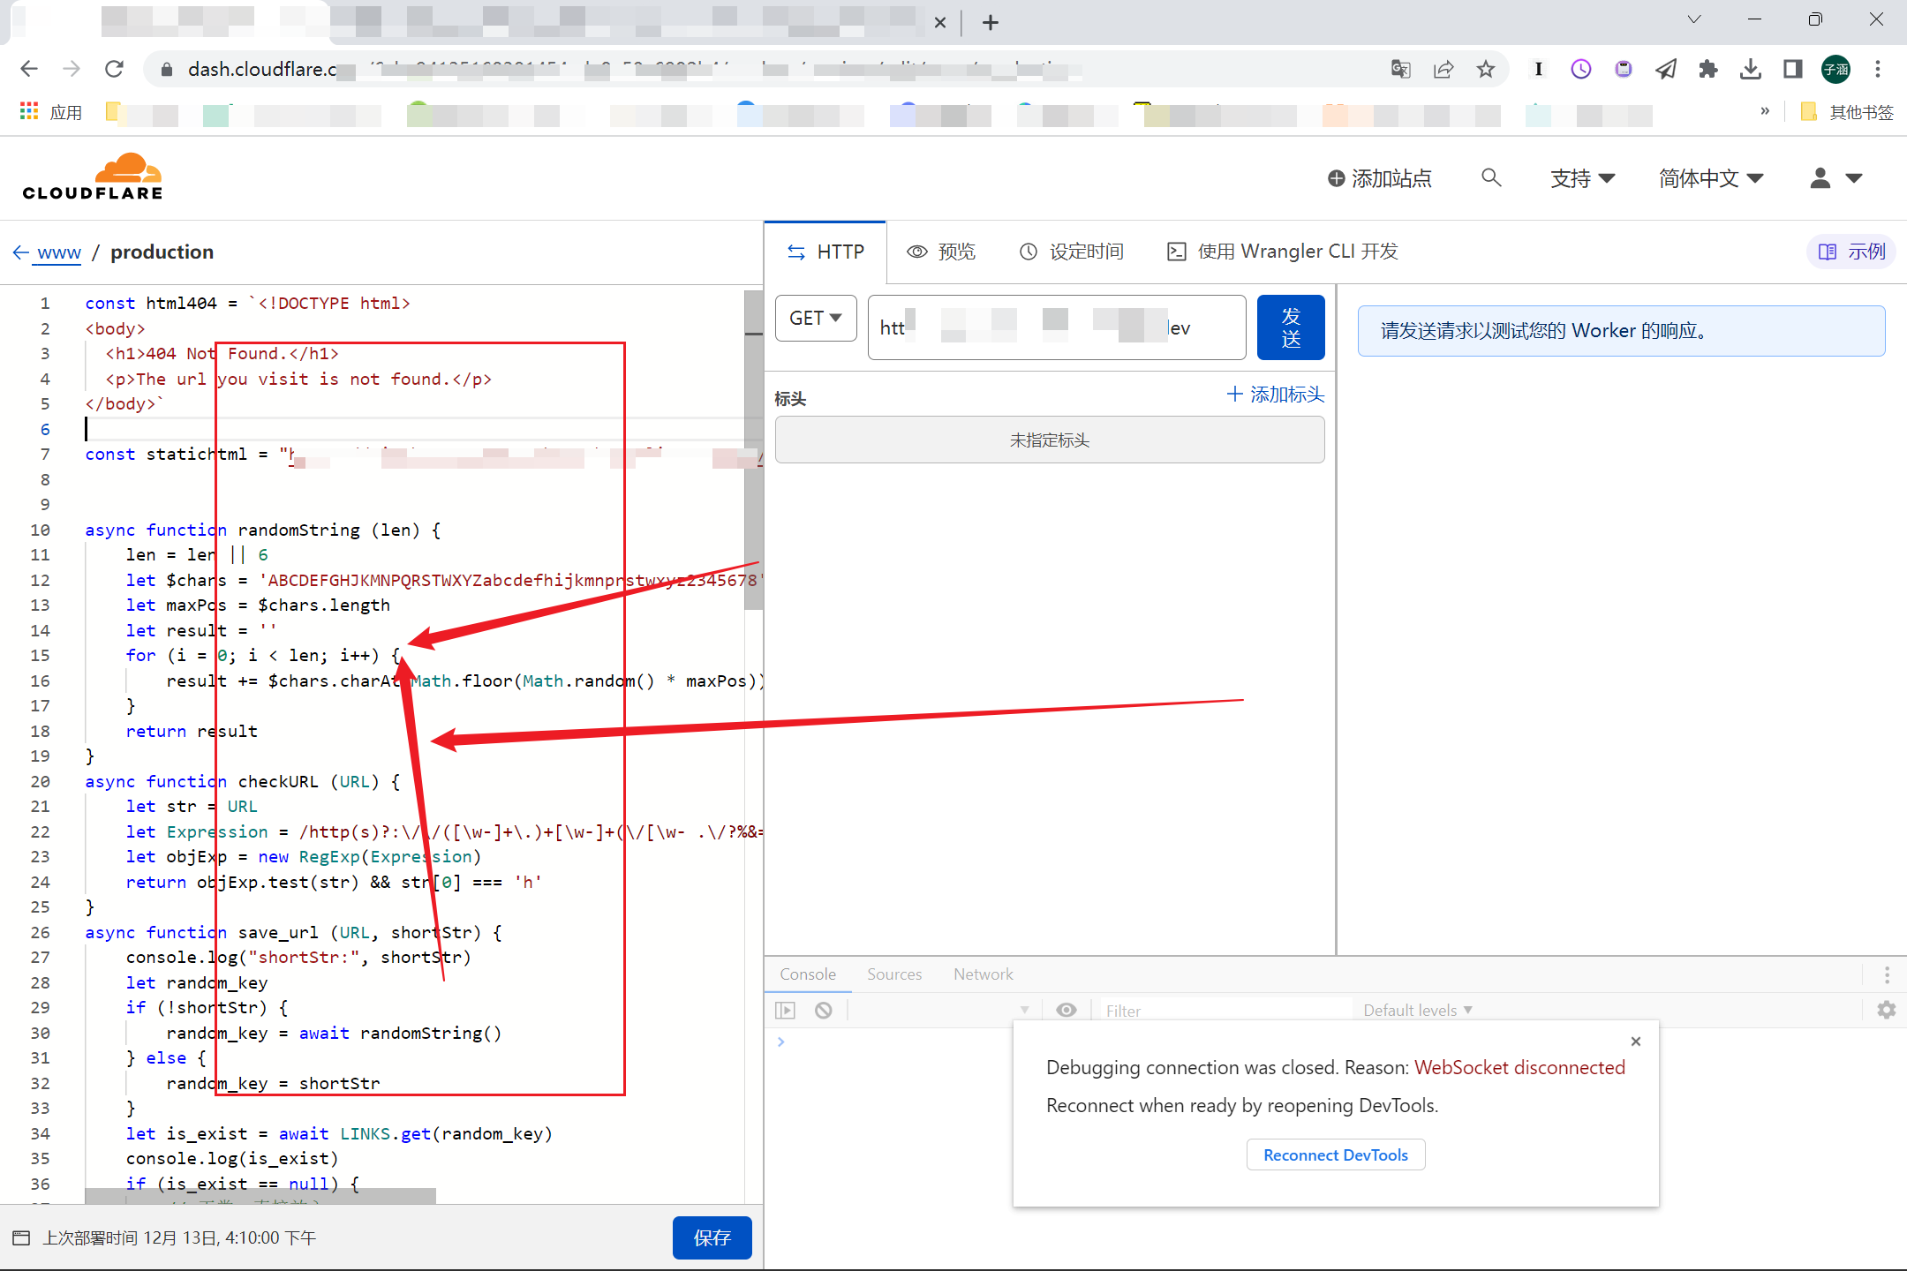This screenshot has height=1271, width=1907.
Task: Open the 设定时间 schedule tab
Action: tap(1071, 252)
